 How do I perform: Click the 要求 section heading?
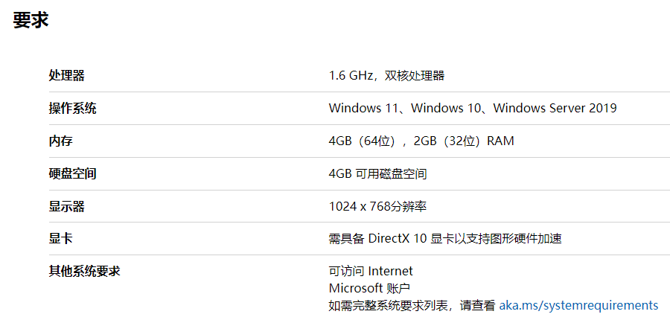click(x=31, y=20)
